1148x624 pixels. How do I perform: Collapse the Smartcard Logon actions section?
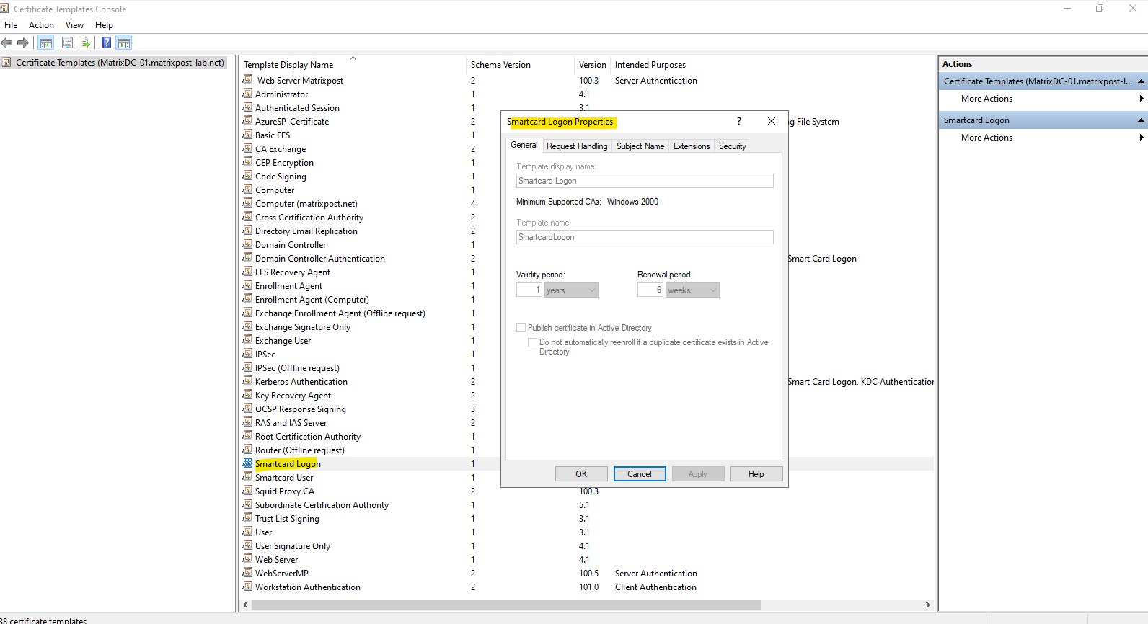click(1141, 120)
